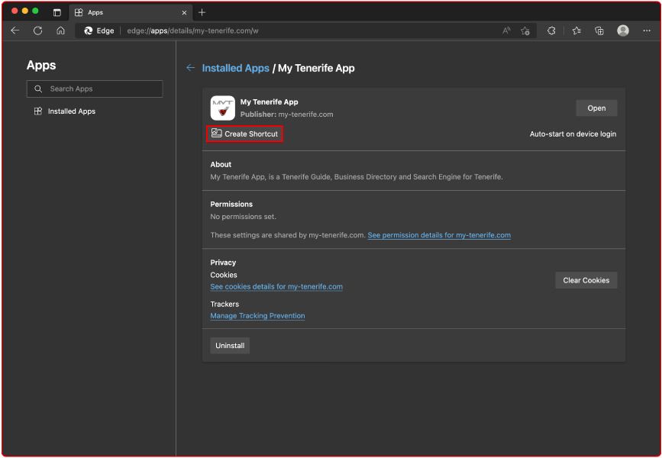Click the Search Apps field

tap(95, 89)
